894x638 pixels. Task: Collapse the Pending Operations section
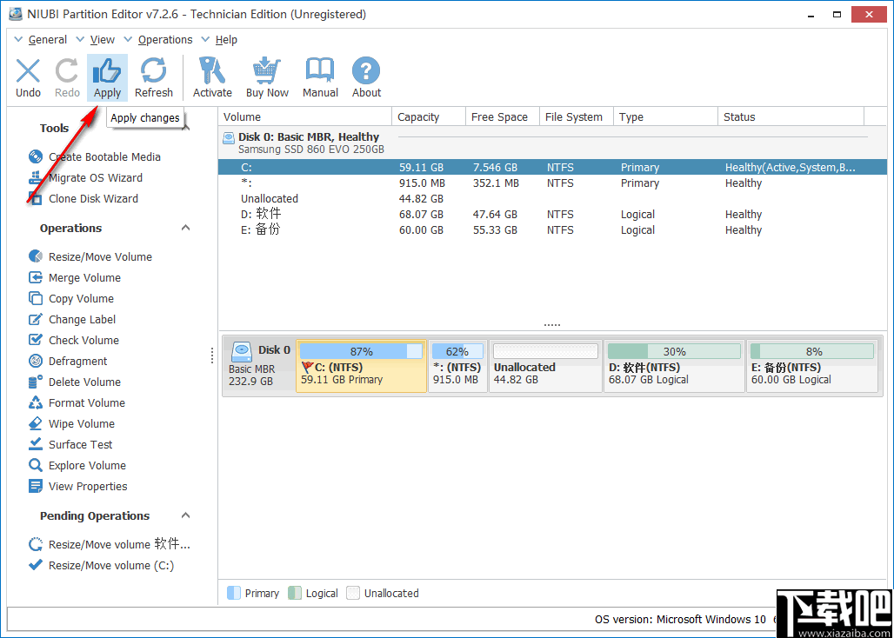(x=185, y=515)
